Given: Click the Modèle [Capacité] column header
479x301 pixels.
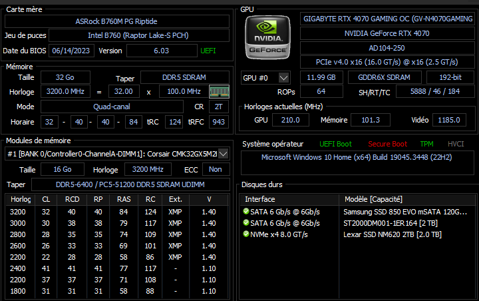Looking at the screenshot, I should (x=408, y=199).
